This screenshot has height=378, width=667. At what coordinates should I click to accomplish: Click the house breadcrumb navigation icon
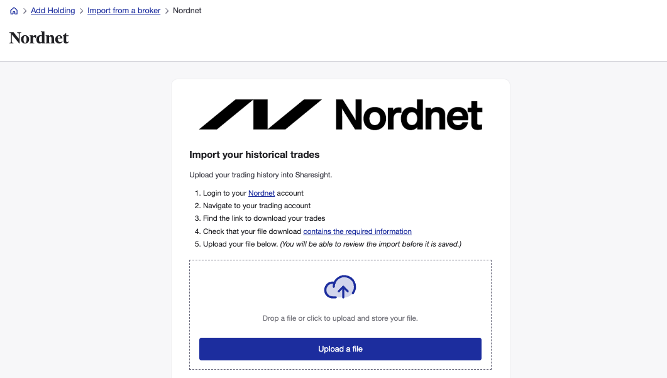point(14,10)
